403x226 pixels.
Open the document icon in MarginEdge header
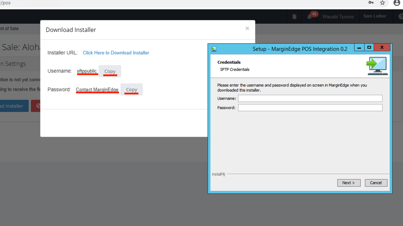click(x=294, y=17)
